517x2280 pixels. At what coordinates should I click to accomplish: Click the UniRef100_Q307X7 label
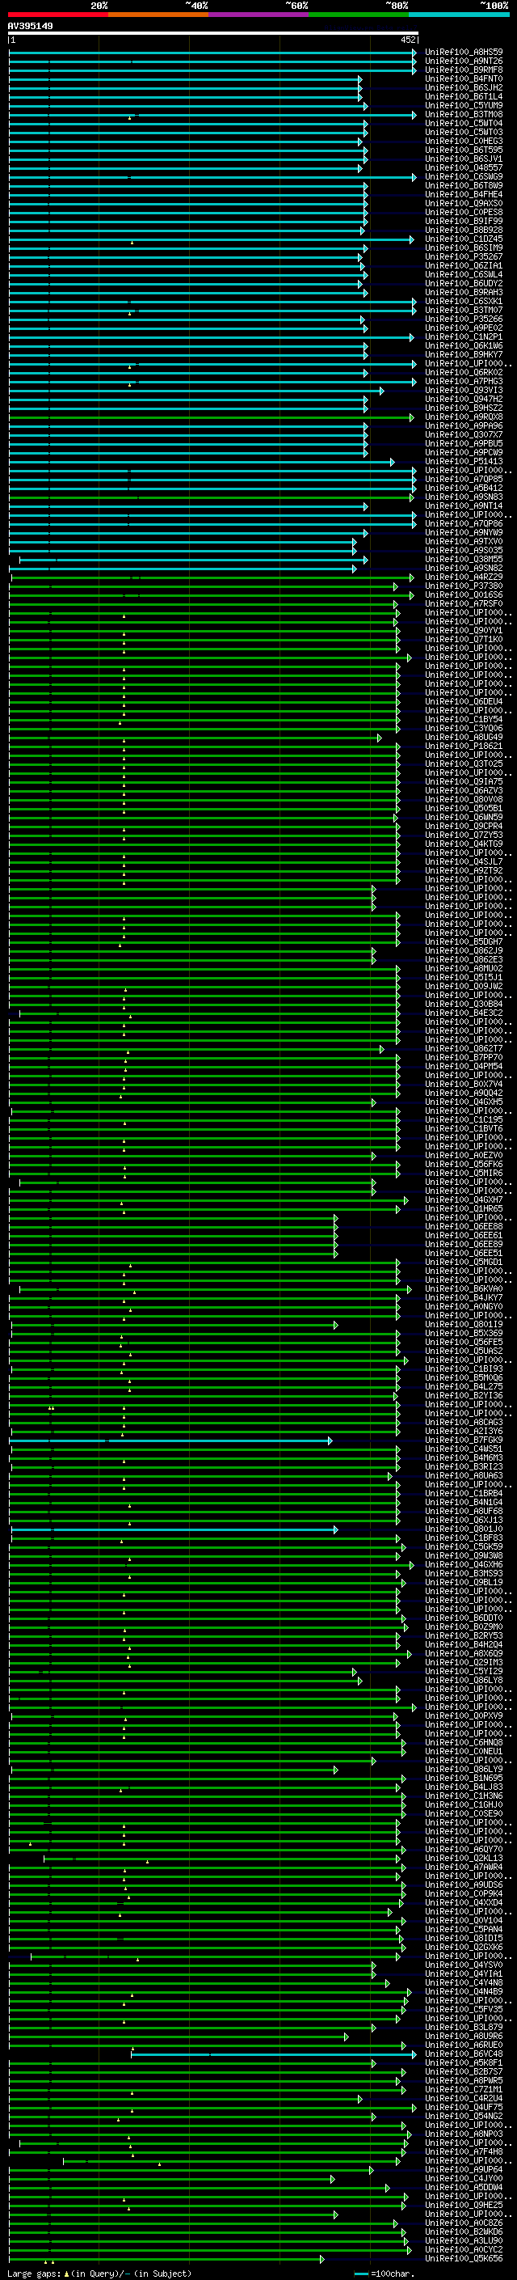click(464, 434)
